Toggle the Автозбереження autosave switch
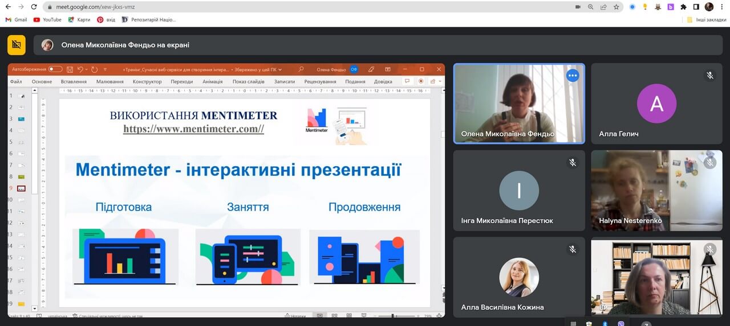 point(55,69)
